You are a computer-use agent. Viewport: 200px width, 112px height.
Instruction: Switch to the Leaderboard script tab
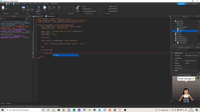click(x=51, y=16)
